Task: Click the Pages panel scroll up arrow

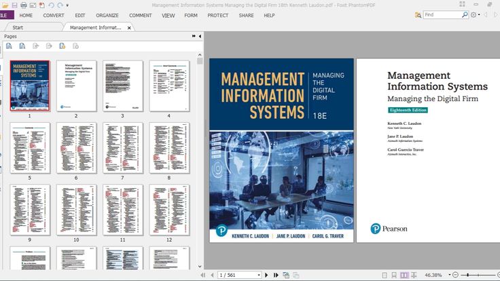Action: tap(200, 54)
